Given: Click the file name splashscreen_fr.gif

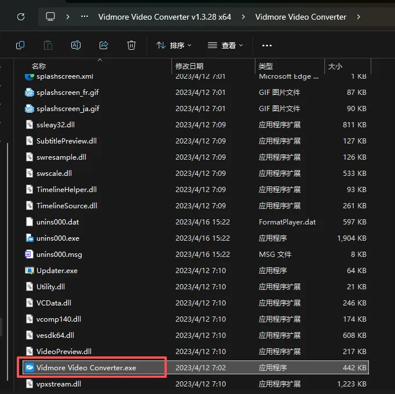Looking at the screenshot, I should [68, 93].
